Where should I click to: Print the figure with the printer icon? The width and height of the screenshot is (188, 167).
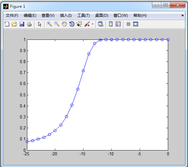click(x=29, y=24)
